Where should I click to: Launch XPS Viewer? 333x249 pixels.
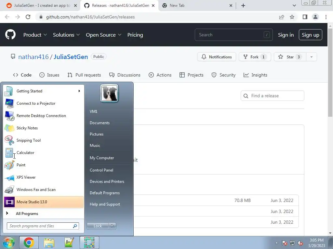click(x=44, y=177)
